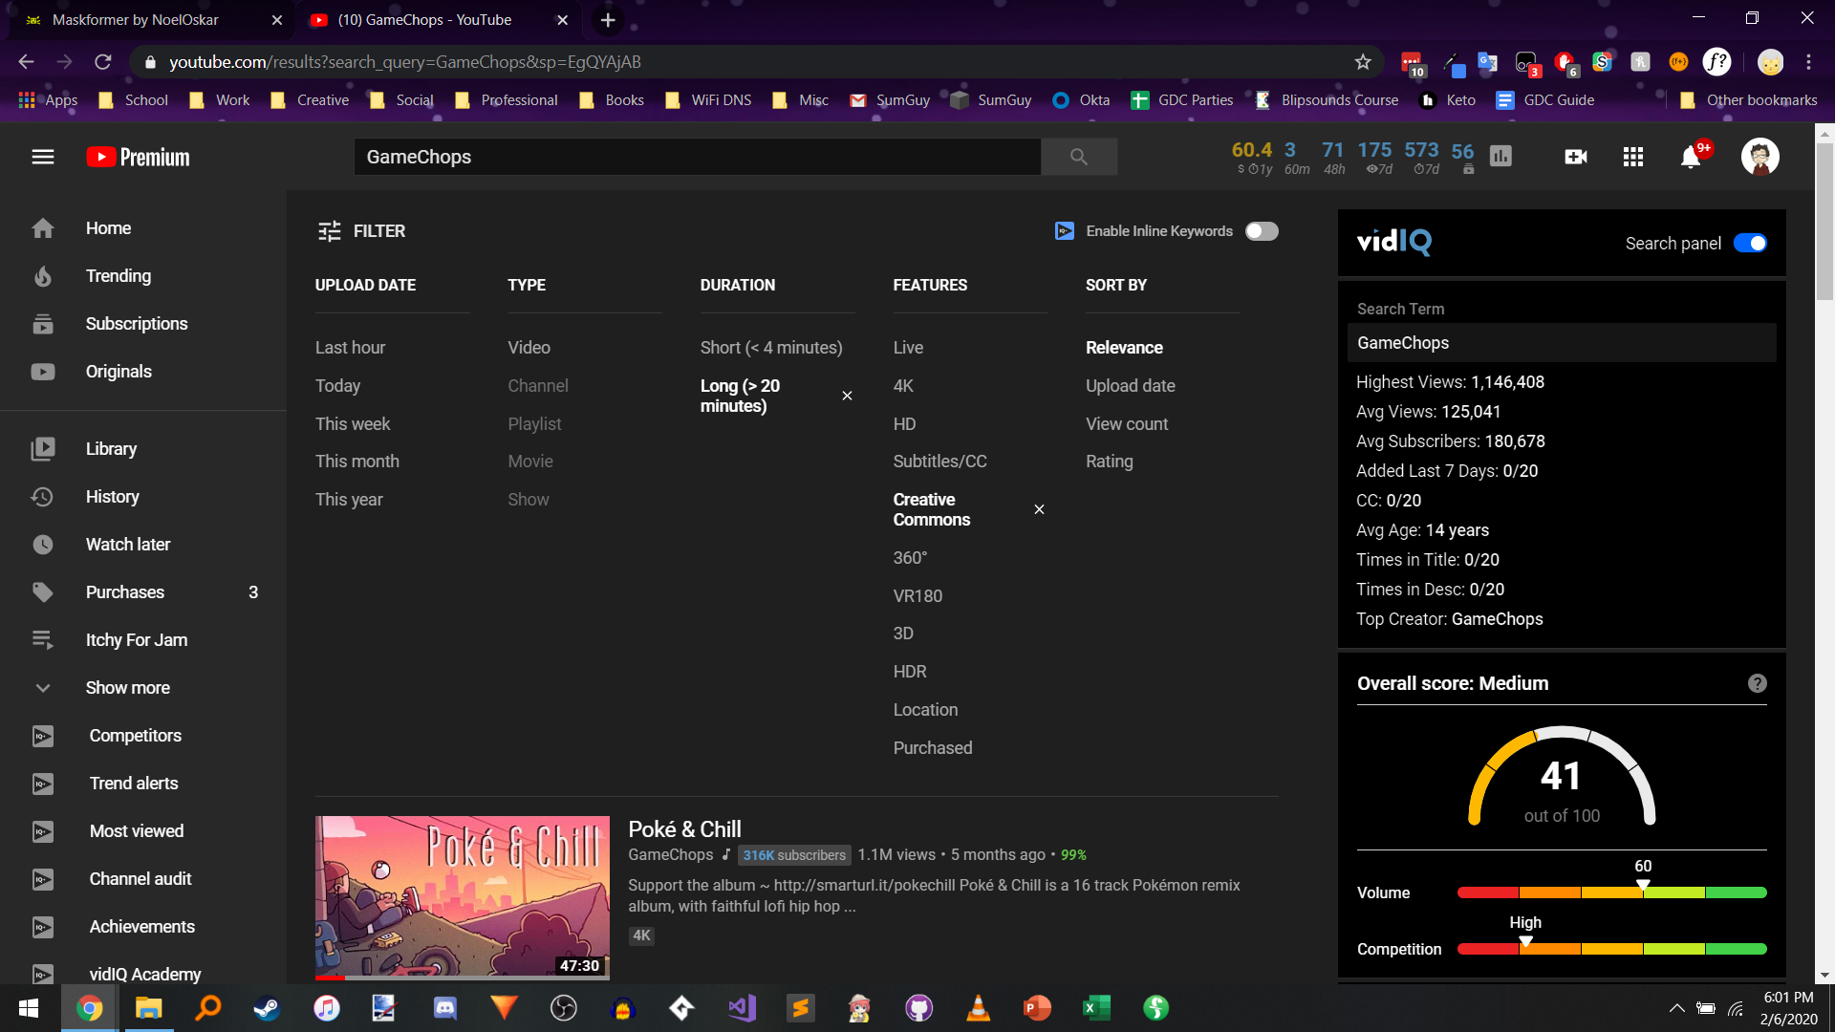The image size is (1835, 1032).
Task: Select Short duration filter
Action: [x=771, y=348]
